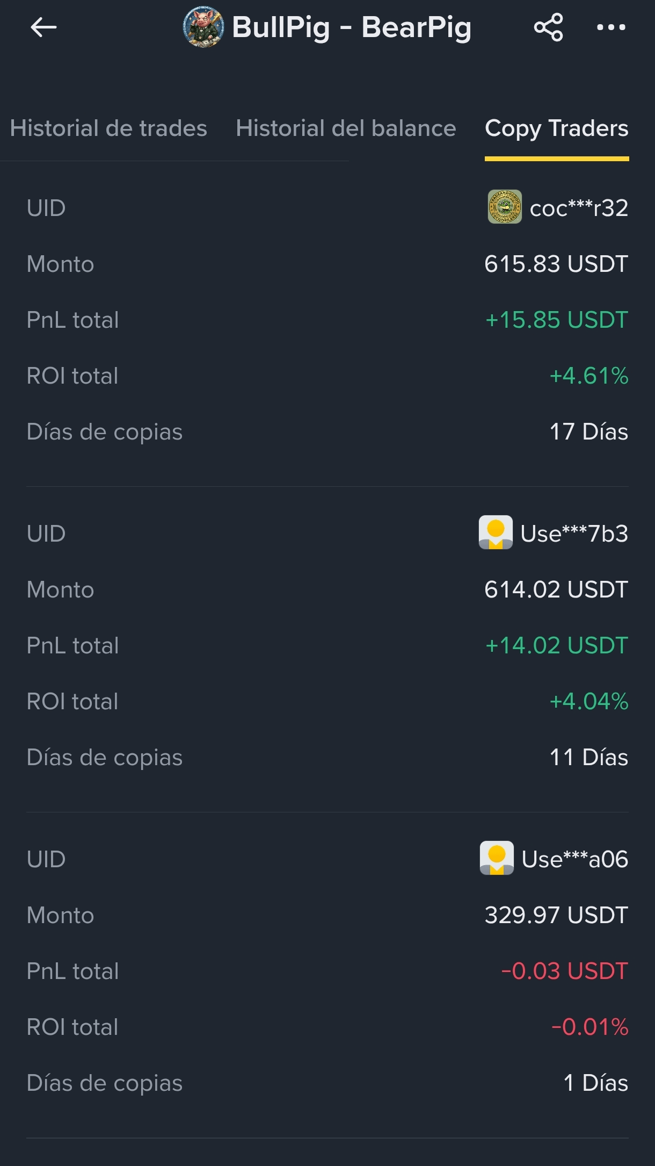Open the three-dot more options menu

612,27
